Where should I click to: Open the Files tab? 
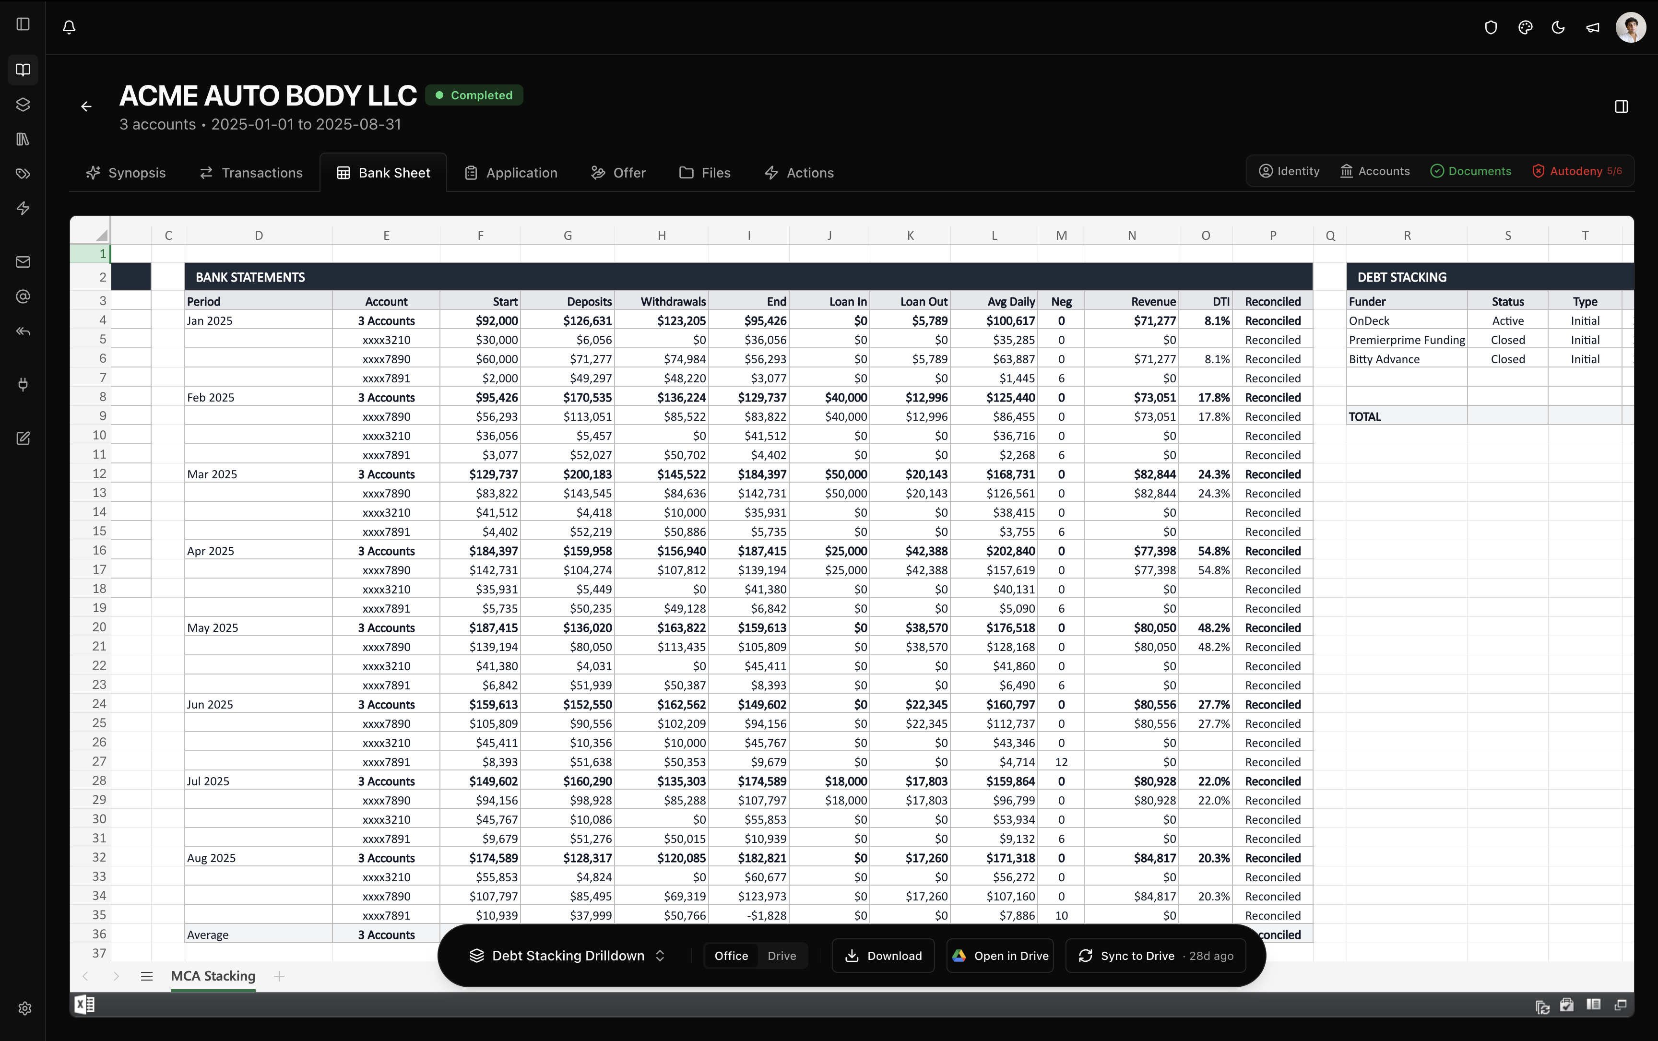coord(704,173)
